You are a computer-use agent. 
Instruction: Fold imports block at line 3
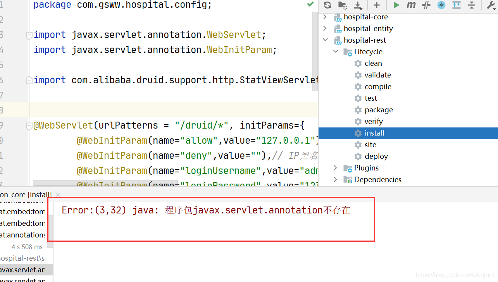click(x=29, y=35)
